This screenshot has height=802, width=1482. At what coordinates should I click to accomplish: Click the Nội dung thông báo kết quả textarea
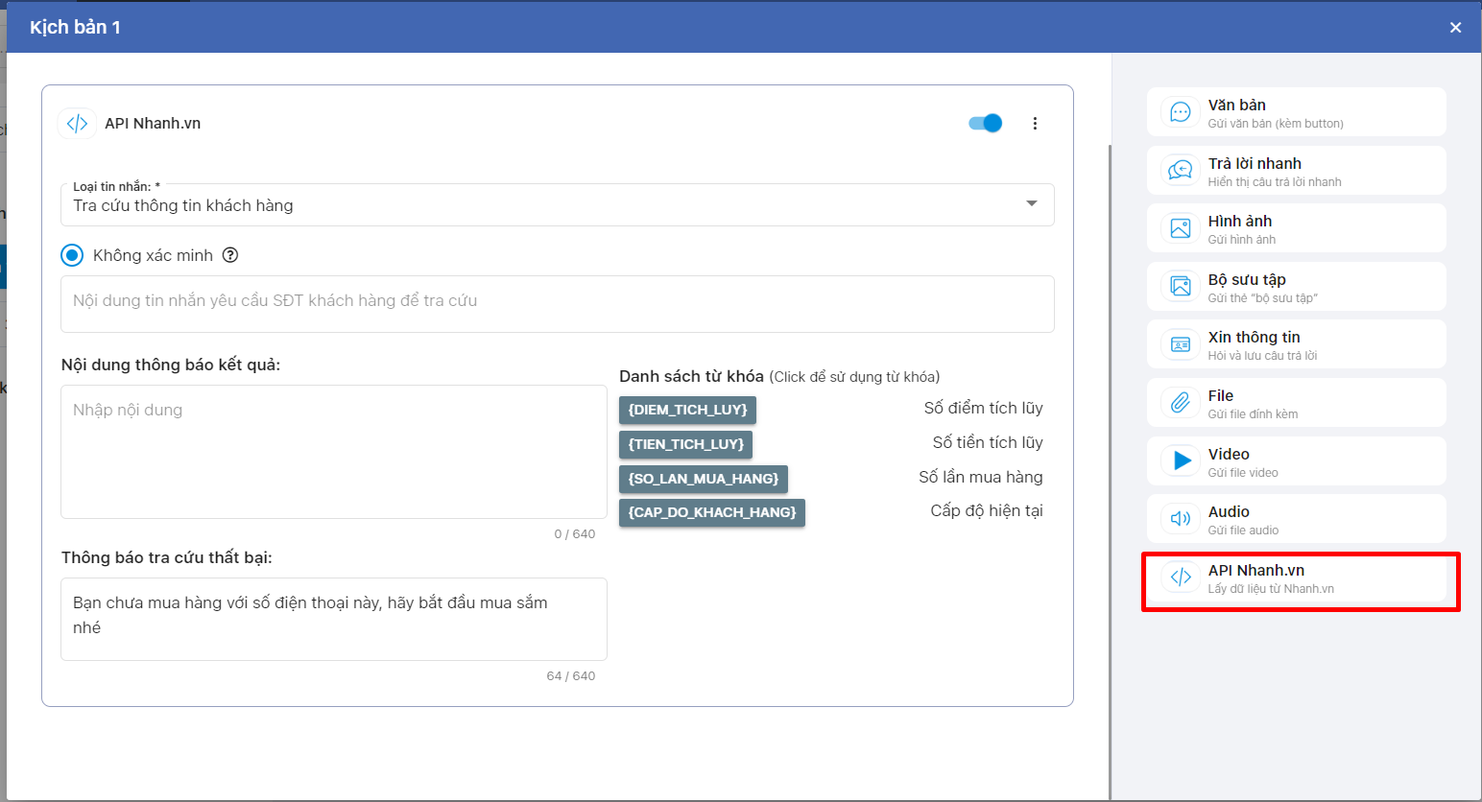(333, 452)
